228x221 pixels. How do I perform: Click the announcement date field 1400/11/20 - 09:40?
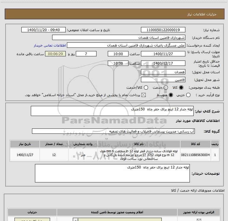(x=44, y=30)
